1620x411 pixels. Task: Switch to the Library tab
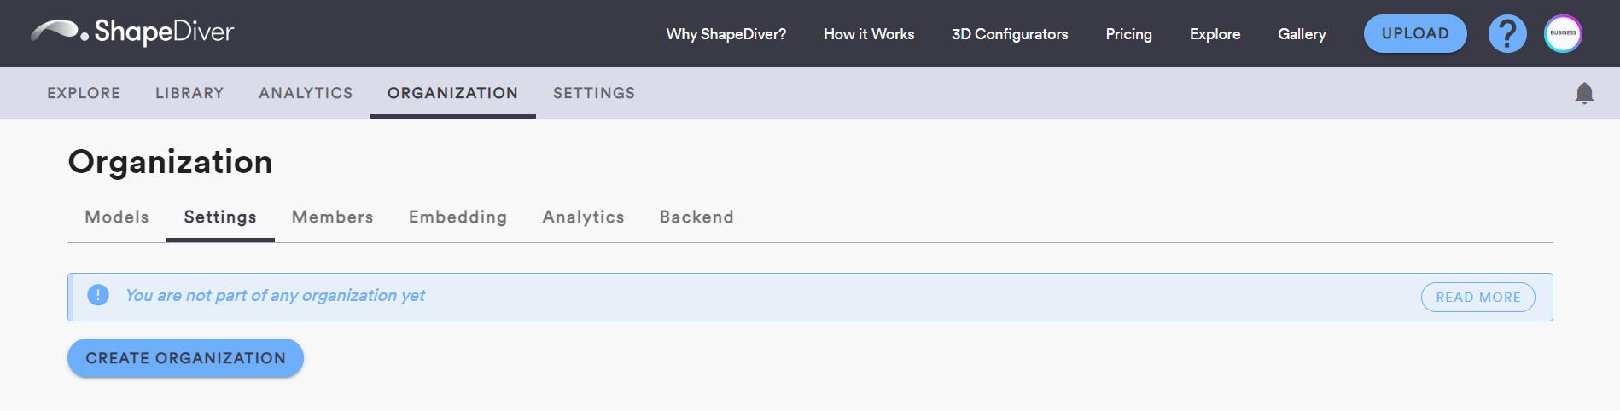[189, 93]
